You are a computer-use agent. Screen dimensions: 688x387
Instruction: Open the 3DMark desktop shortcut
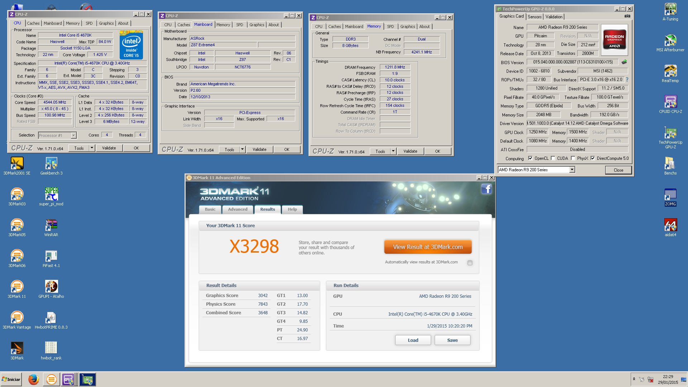click(17, 351)
